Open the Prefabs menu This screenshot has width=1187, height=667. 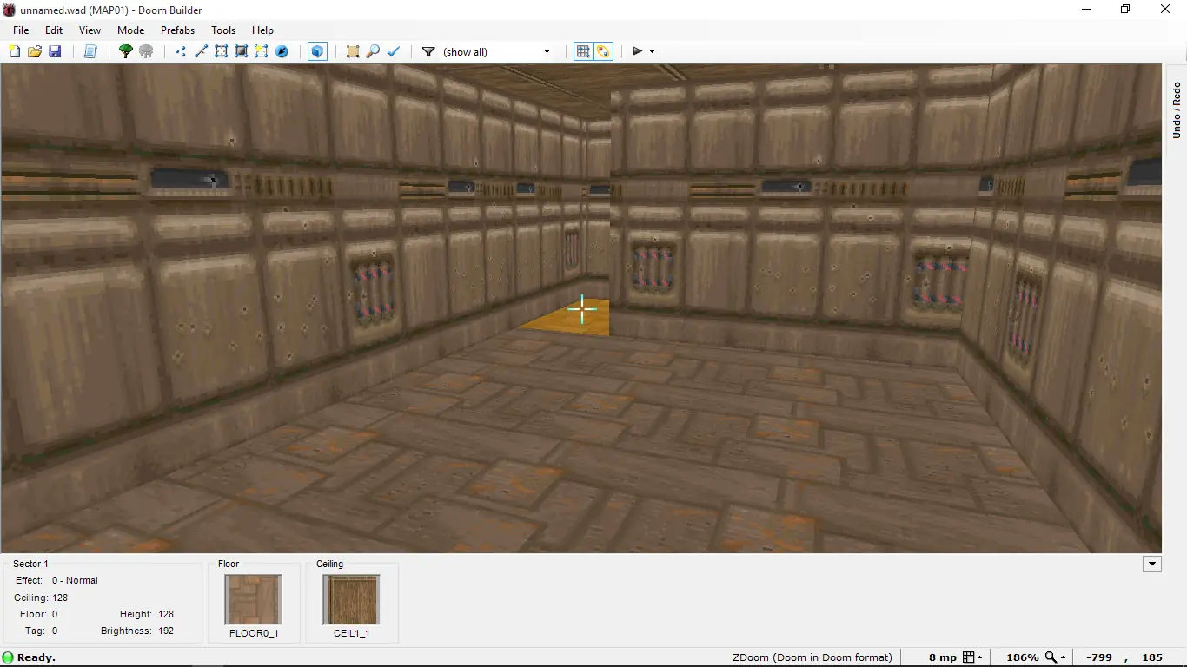(x=178, y=30)
